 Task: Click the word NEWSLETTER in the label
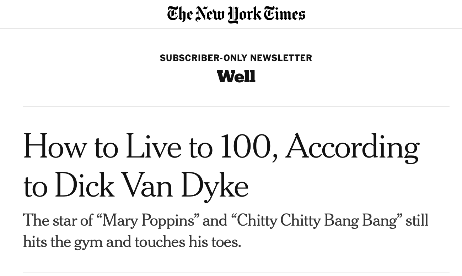[281, 58]
